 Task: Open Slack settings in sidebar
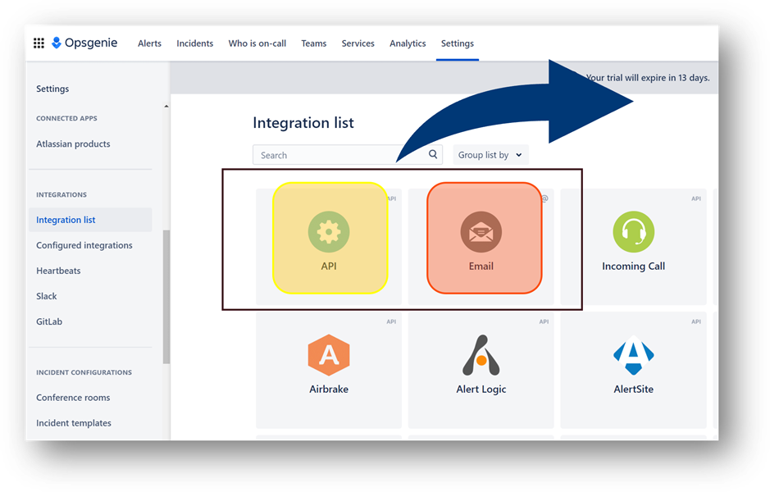point(47,296)
